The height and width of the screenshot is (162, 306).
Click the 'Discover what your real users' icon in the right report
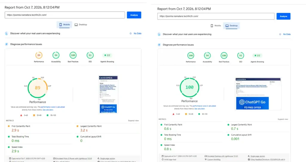click(x=159, y=34)
